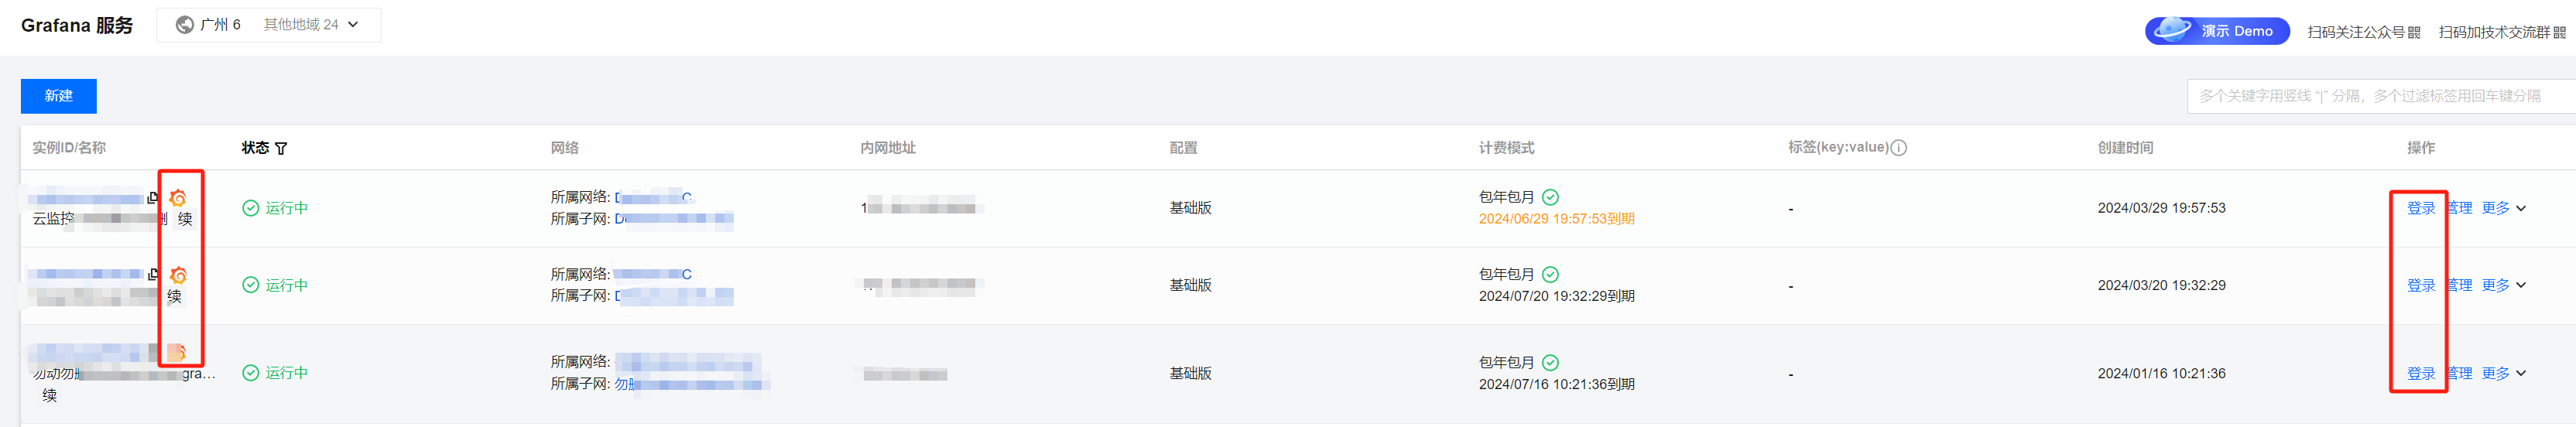2576x427 pixels.
Task: Expand 更多 menu in the third row
Action: coord(2504,373)
